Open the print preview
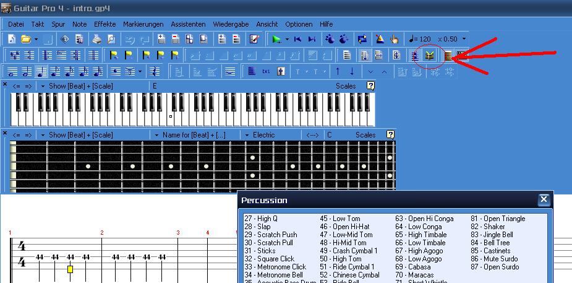Image resolution: width=572 pixels, height=283 pixels. click(111, 39)
